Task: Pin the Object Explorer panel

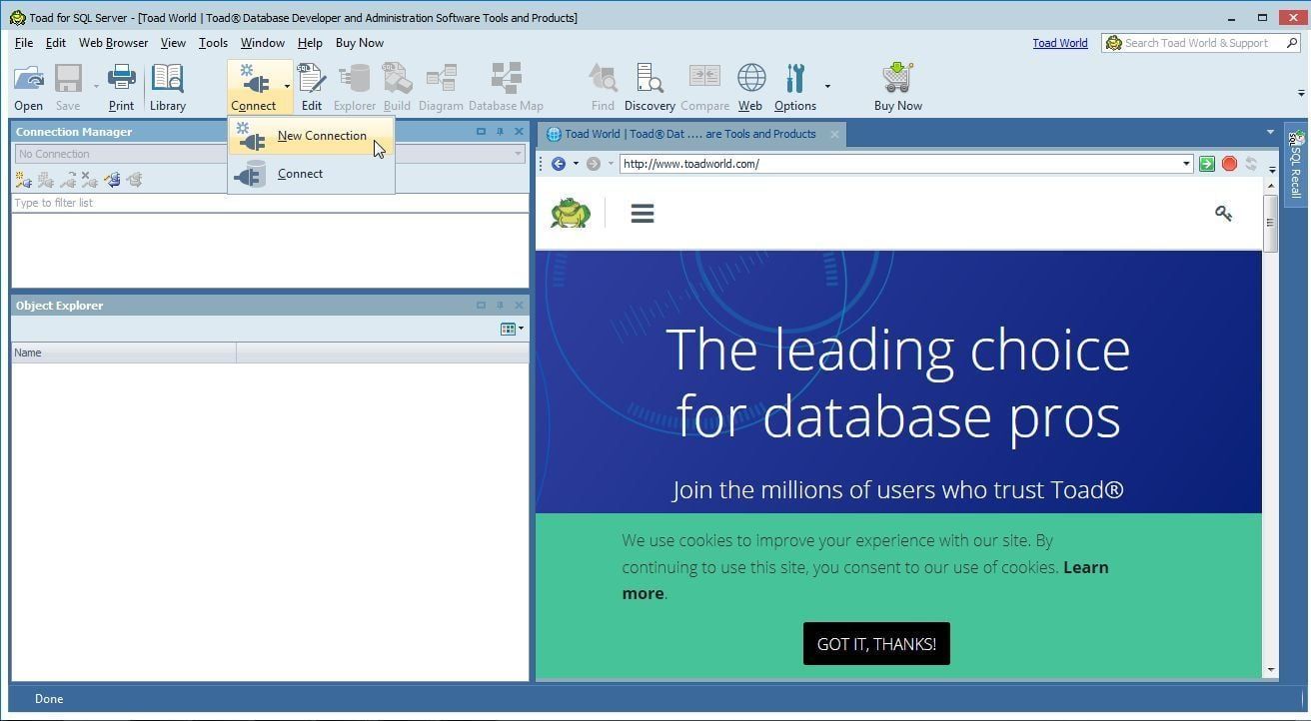Action: (500, 306)
